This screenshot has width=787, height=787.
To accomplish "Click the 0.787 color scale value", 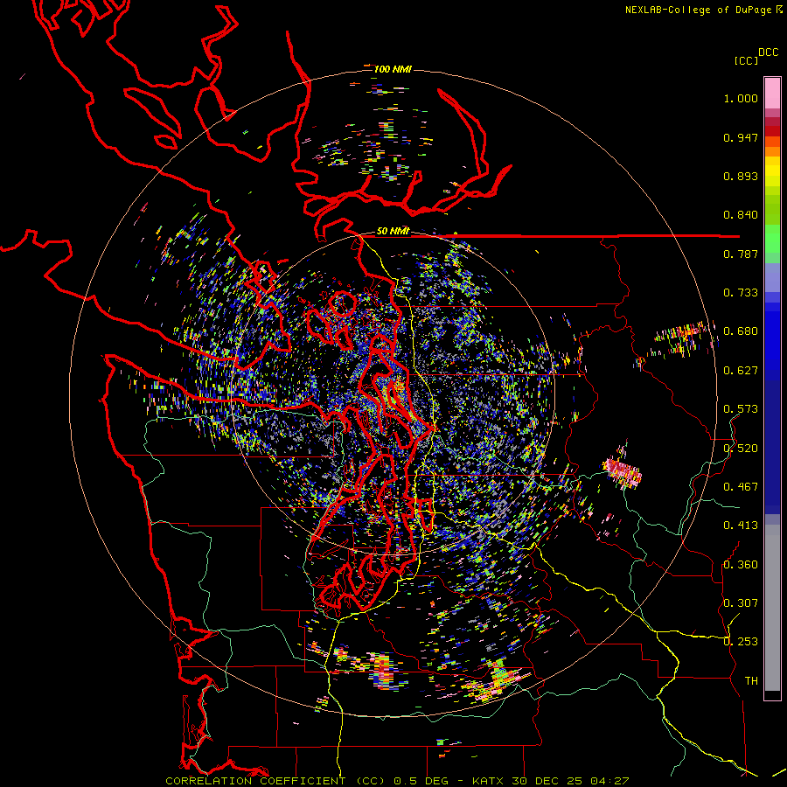I will tap(741, 254).
